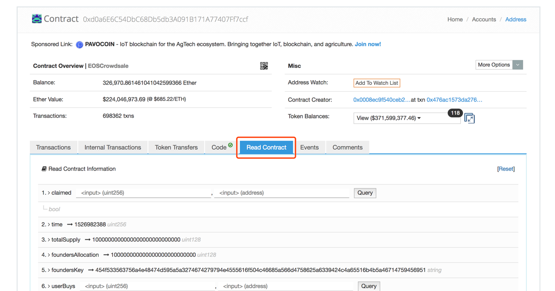Open the Join now! sponsored link

(368, 44)
